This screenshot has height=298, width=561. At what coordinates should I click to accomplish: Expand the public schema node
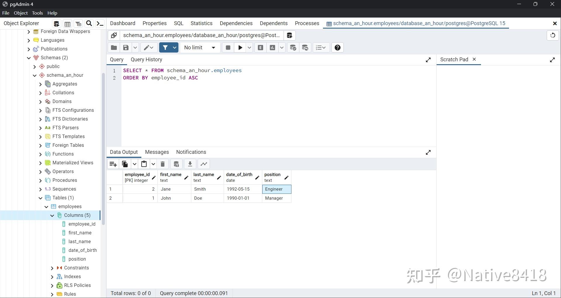(35, 67)
